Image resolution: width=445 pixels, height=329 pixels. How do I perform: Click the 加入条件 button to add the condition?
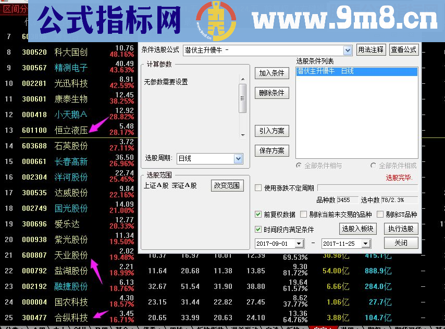271,73
